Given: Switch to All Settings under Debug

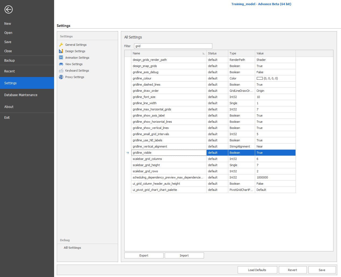Looking at the screenshot, I should [x=72, y=248].
